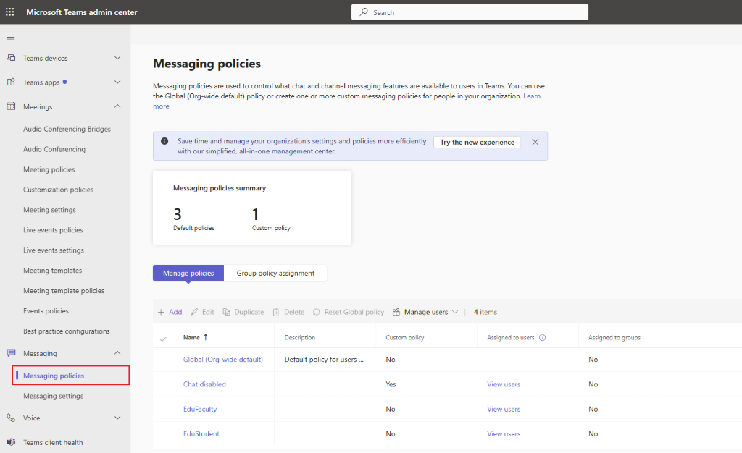This screenshot has width=742, height=453.
Task: Collapse the Meetings section
Action: pyautogui.click(x=117, y=106)
